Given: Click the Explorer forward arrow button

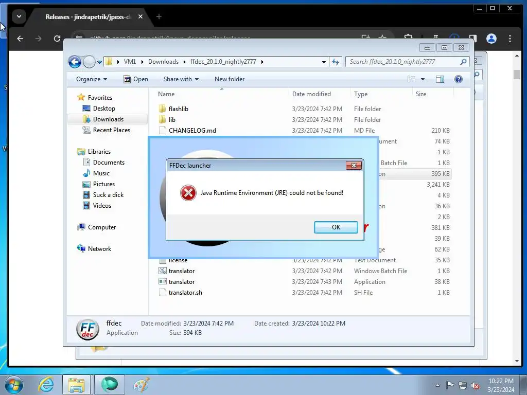Looking at the screenshot, I should click(89, 62).
